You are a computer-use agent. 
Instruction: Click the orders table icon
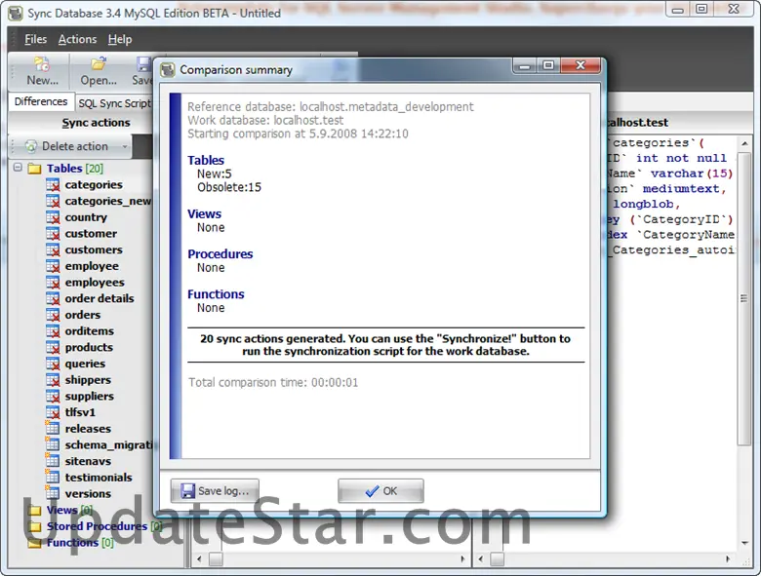[x=53, y=315]
